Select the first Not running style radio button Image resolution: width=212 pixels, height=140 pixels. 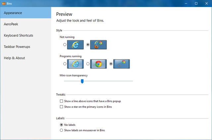[x=65, y=45]
